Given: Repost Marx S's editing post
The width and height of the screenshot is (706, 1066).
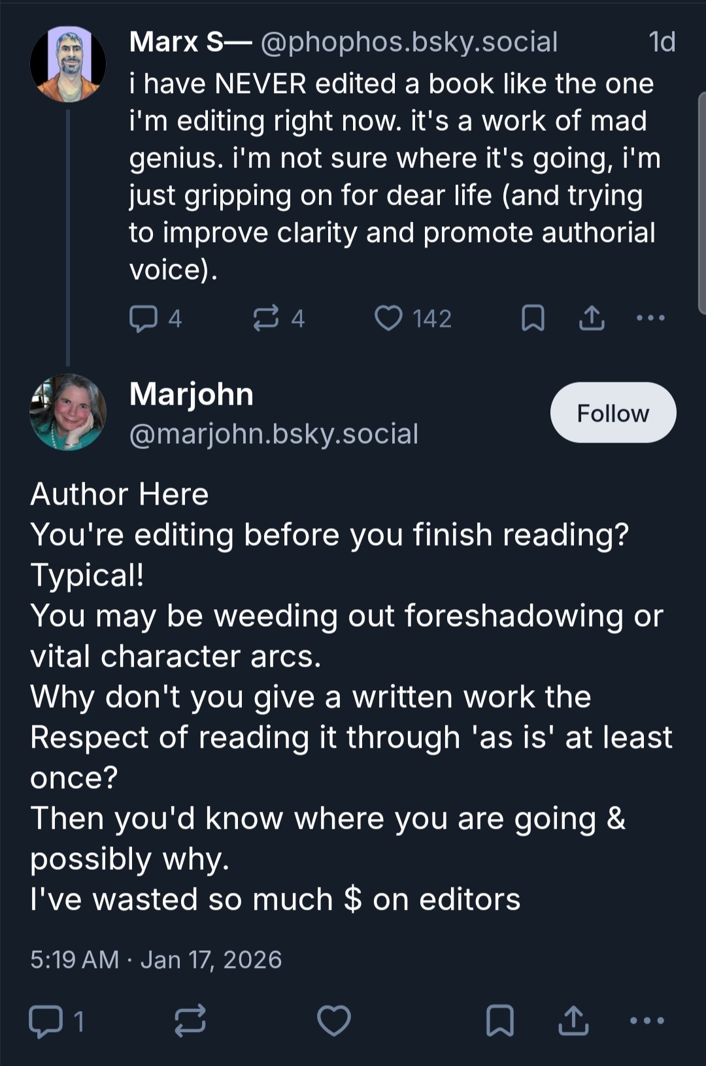Looking at the screenshot, I should tap(266, 319).
